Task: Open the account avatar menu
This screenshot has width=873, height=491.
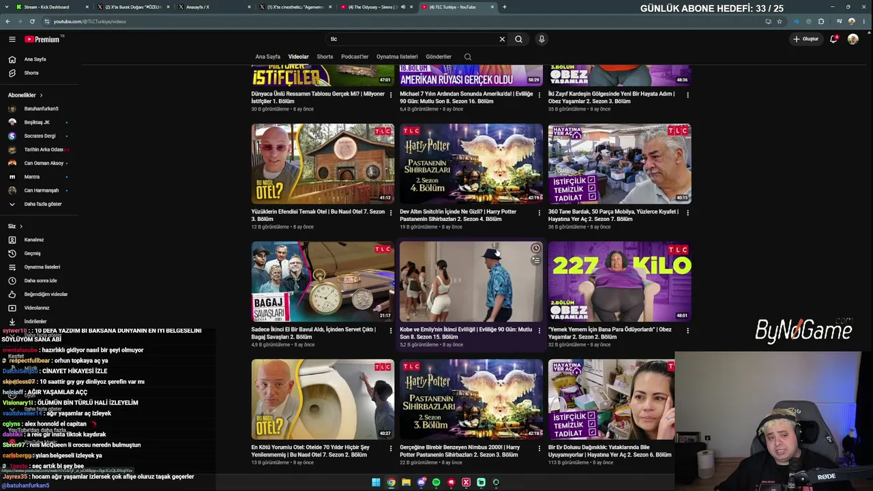Action: click(853, 39)
